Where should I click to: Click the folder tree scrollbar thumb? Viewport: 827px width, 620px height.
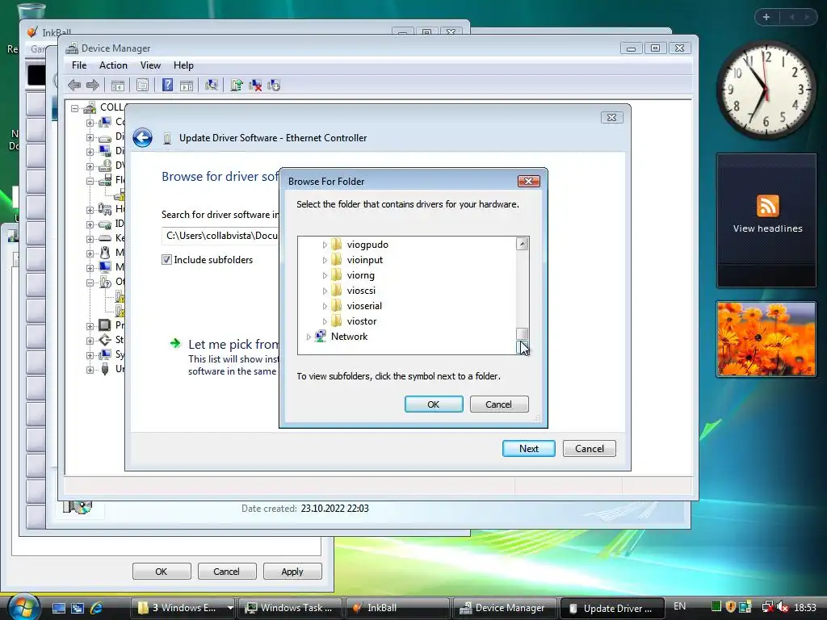tap(523, 333)
